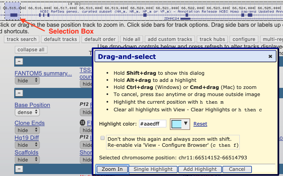Viewport: 283px width, 176px height.
Task: Collapse the Base Position track group
Action: (19, 93)
